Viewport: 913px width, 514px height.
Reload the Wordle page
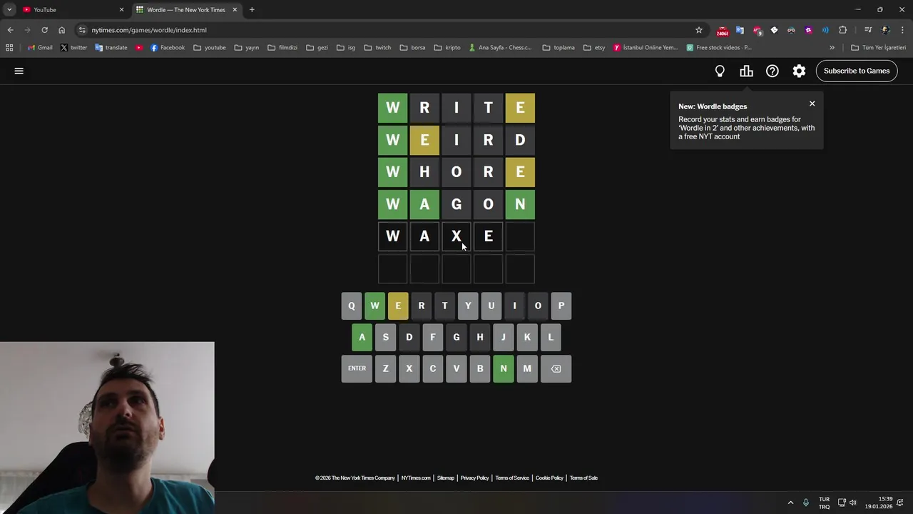click(x=44, y=30)
